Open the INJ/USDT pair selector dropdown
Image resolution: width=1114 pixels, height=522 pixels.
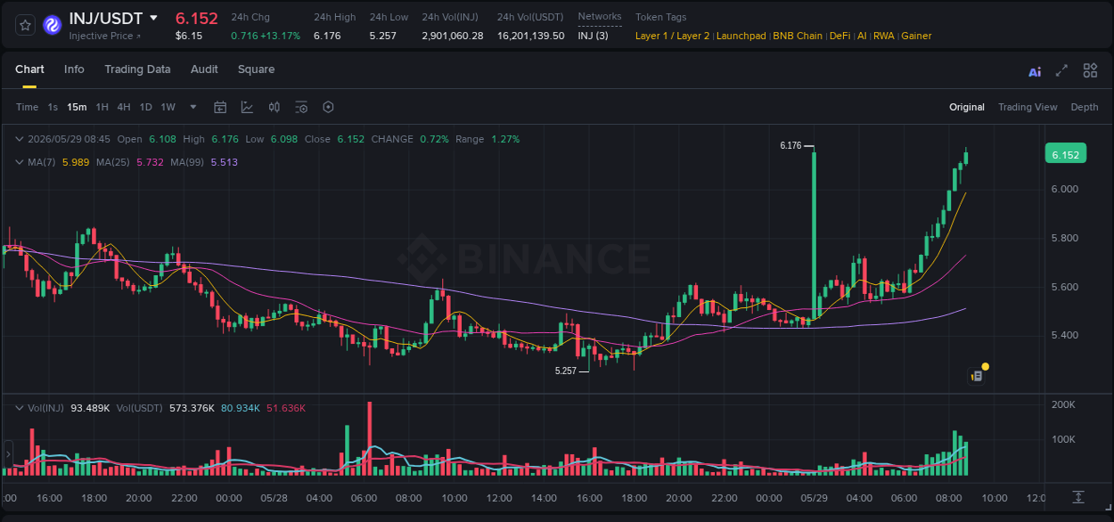(x=153, y=18)
